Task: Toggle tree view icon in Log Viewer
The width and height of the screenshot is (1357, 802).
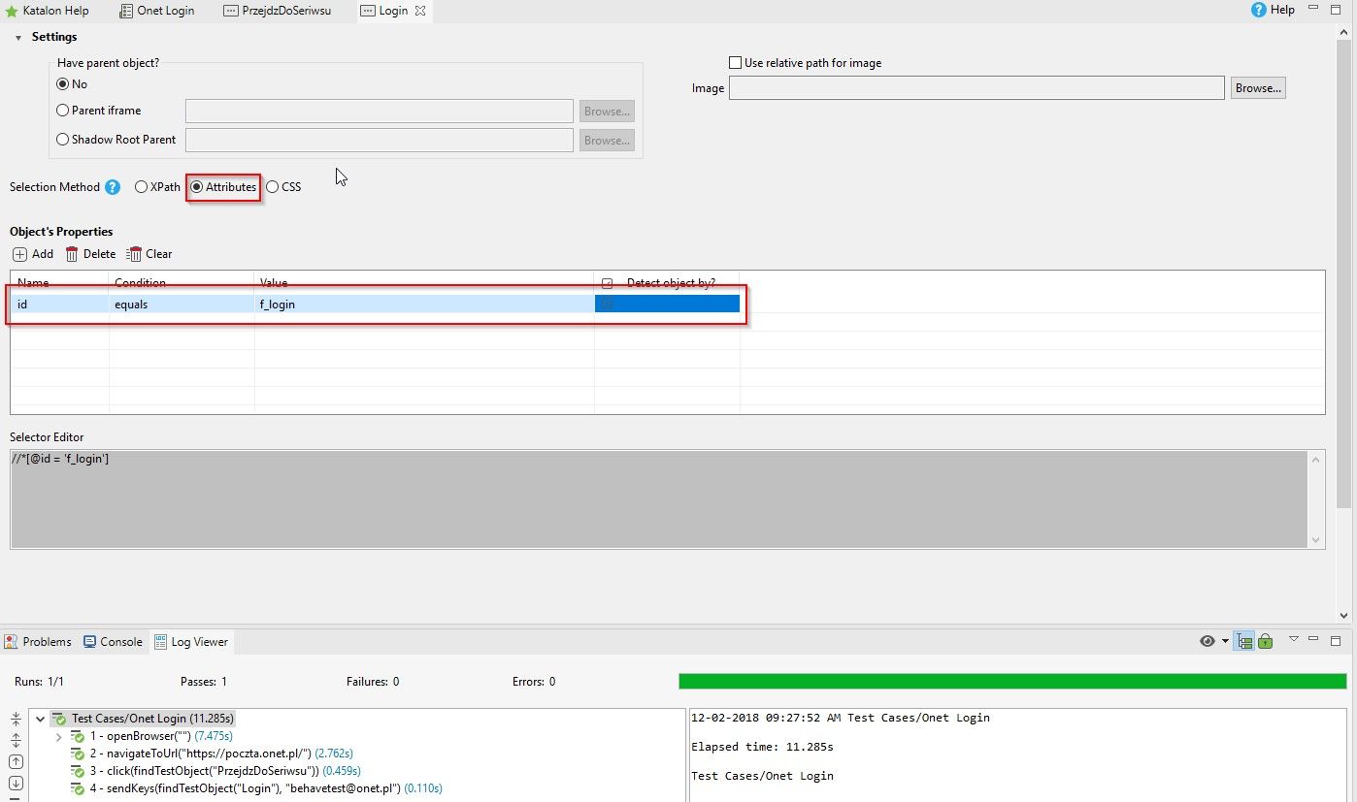Action: [x=1243, y=641]
